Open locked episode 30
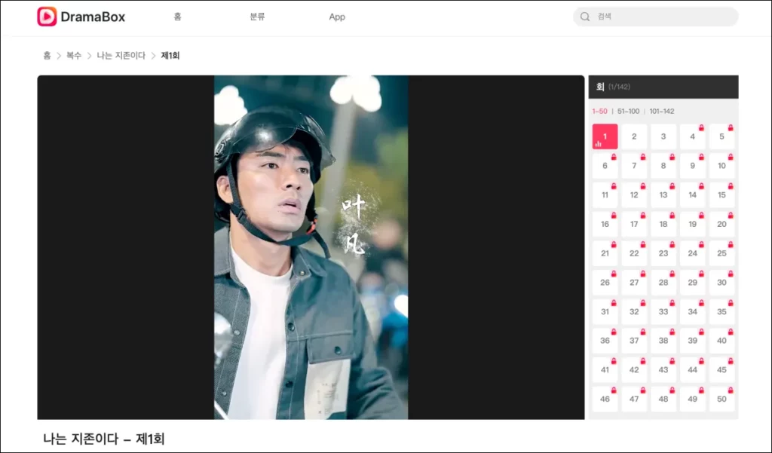The image size is (772, 453). point(721,283)
